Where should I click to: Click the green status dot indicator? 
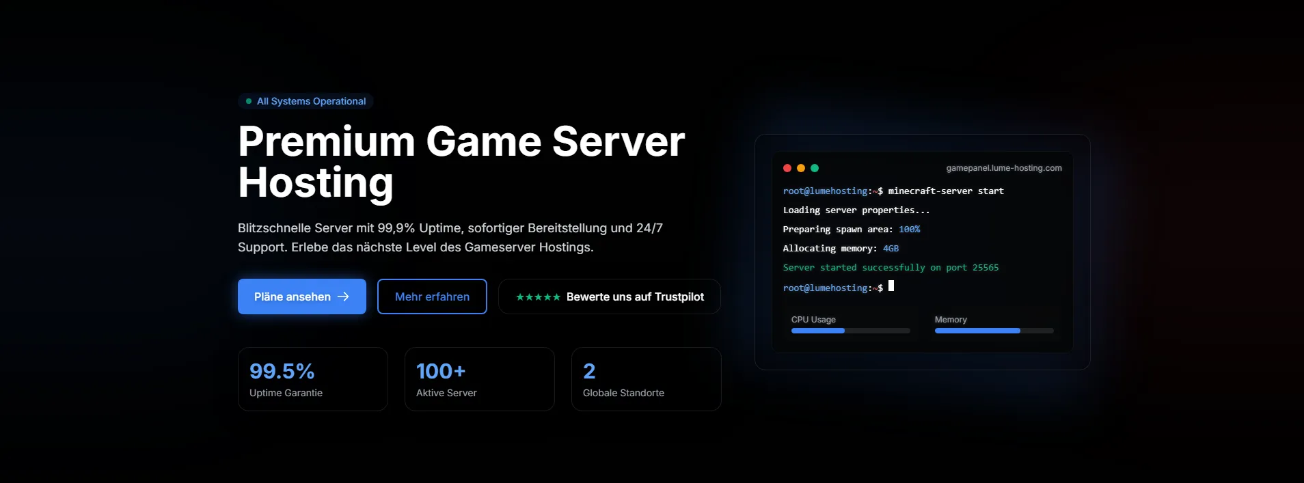[x=249, y=101]
